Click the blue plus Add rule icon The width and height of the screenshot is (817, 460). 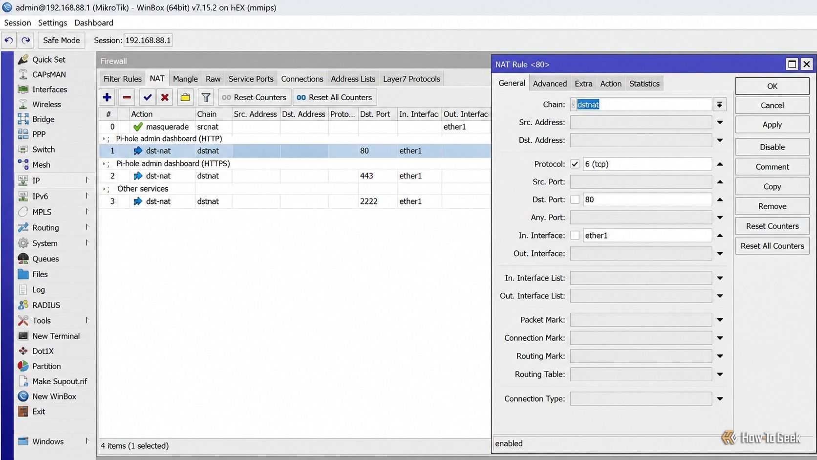tap(107, 97)
